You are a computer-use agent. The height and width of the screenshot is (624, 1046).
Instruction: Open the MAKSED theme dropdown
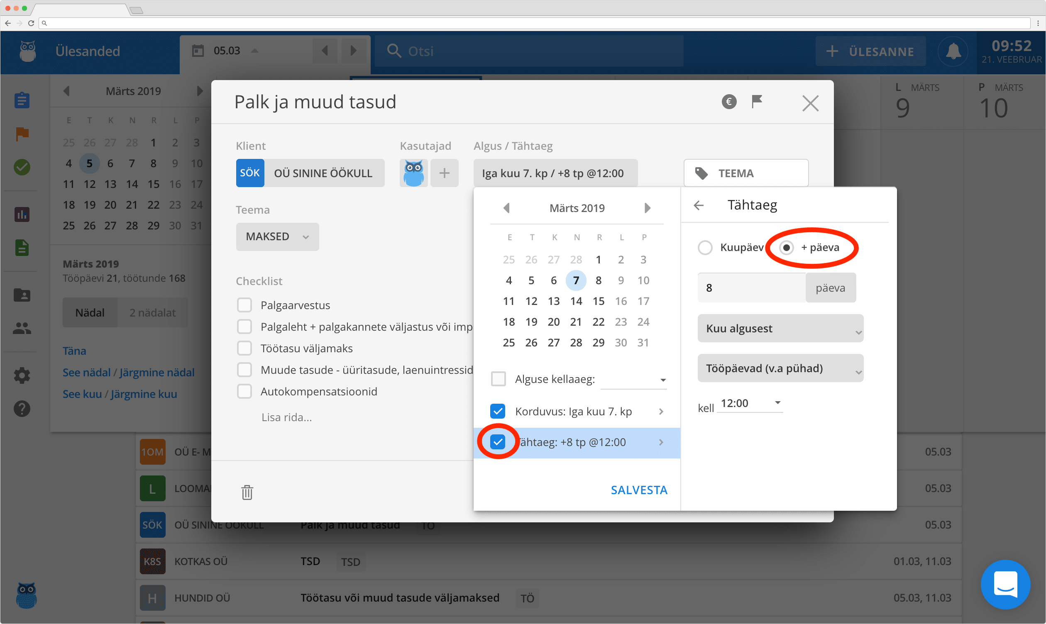point(277,236)
